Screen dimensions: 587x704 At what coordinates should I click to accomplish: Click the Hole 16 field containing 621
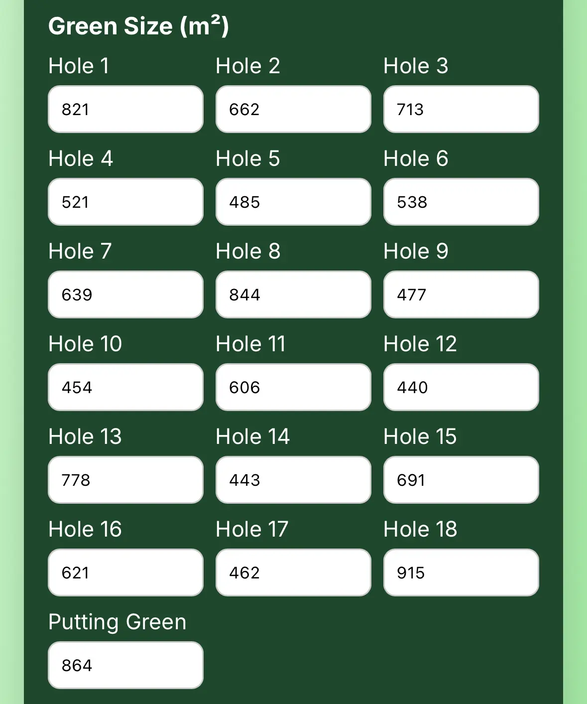pos(125,572)
